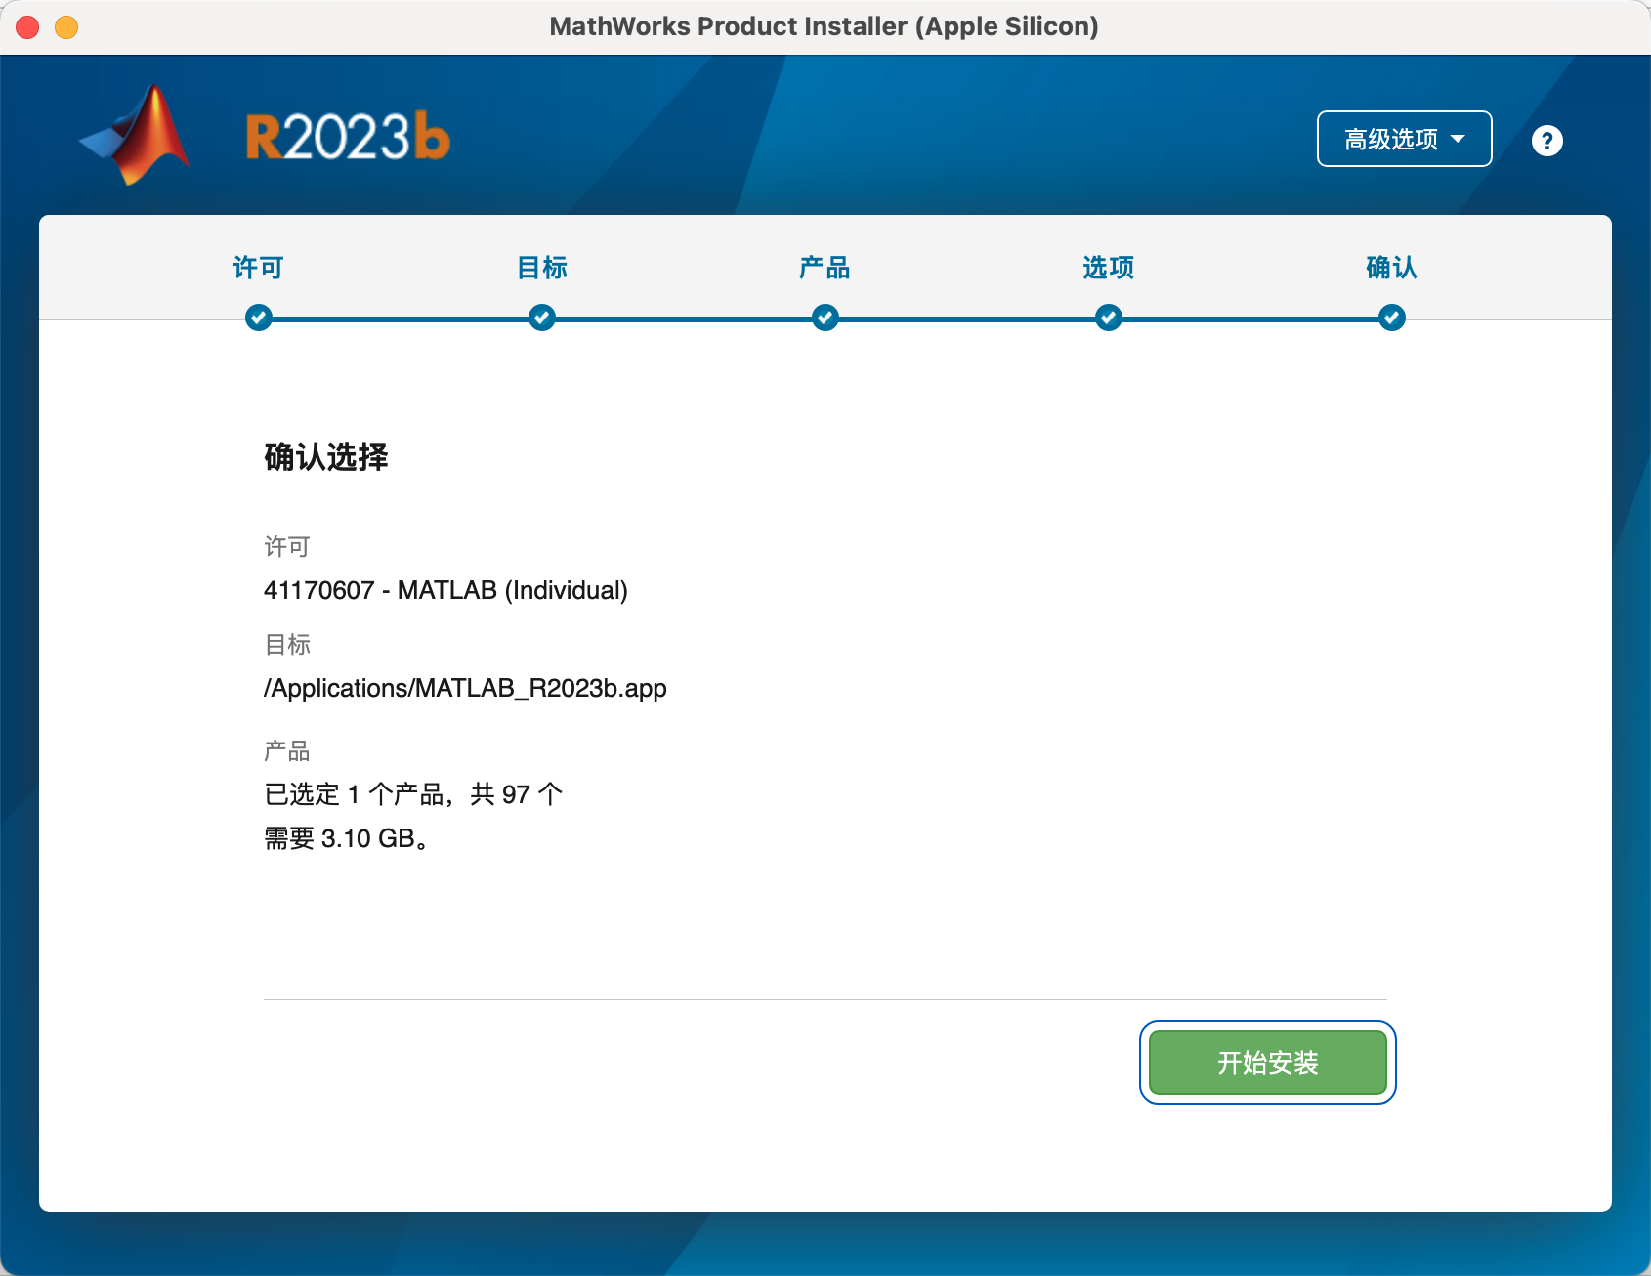Click the MATLAB logo icon
This screenshot has width=1651, height=1276.
point(135,135)
